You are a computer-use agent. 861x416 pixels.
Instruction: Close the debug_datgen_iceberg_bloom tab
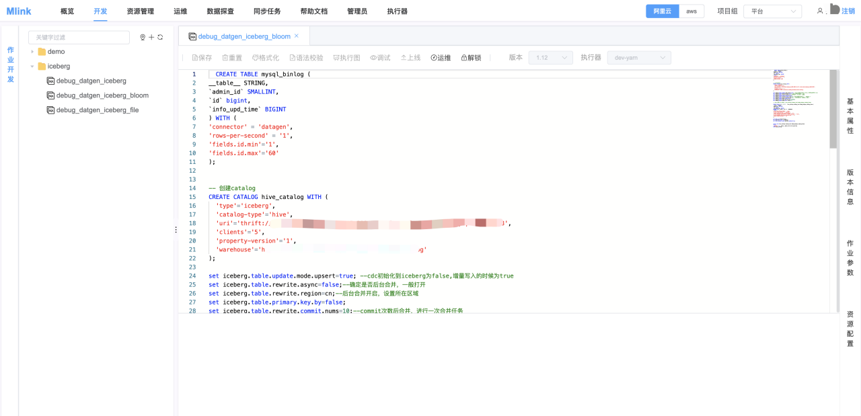297,36
